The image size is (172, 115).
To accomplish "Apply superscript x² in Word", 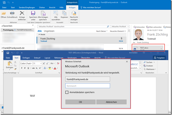I will tap(40, 68).
